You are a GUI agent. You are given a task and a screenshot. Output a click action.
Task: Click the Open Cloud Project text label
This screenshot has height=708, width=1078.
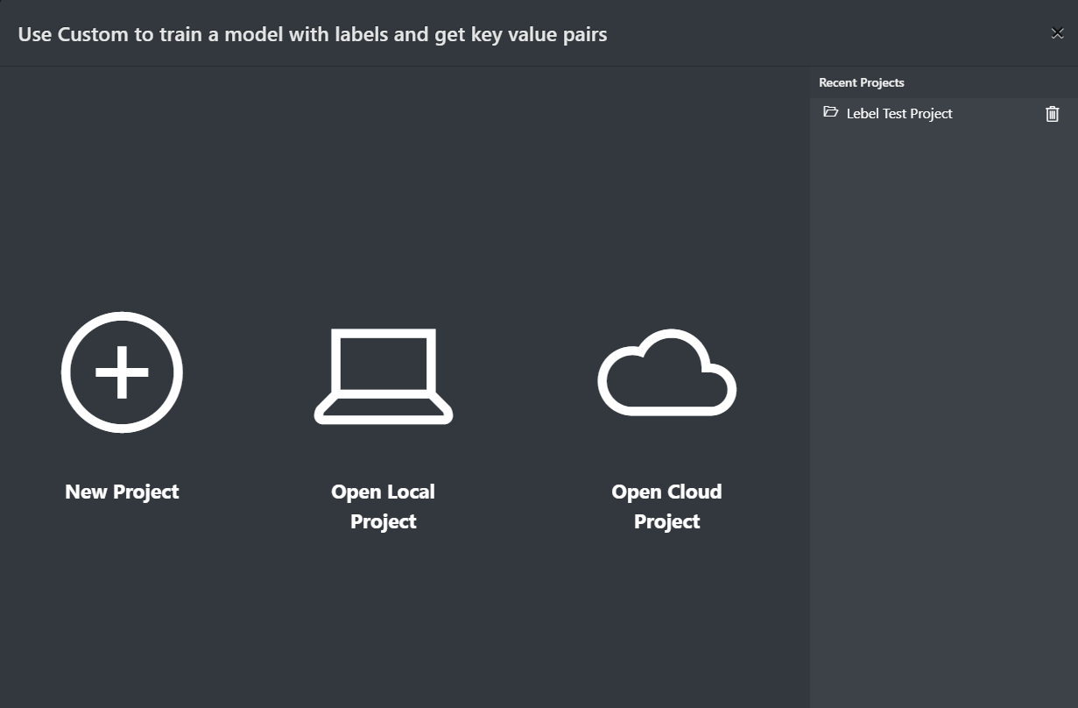[x=666, y=506]
